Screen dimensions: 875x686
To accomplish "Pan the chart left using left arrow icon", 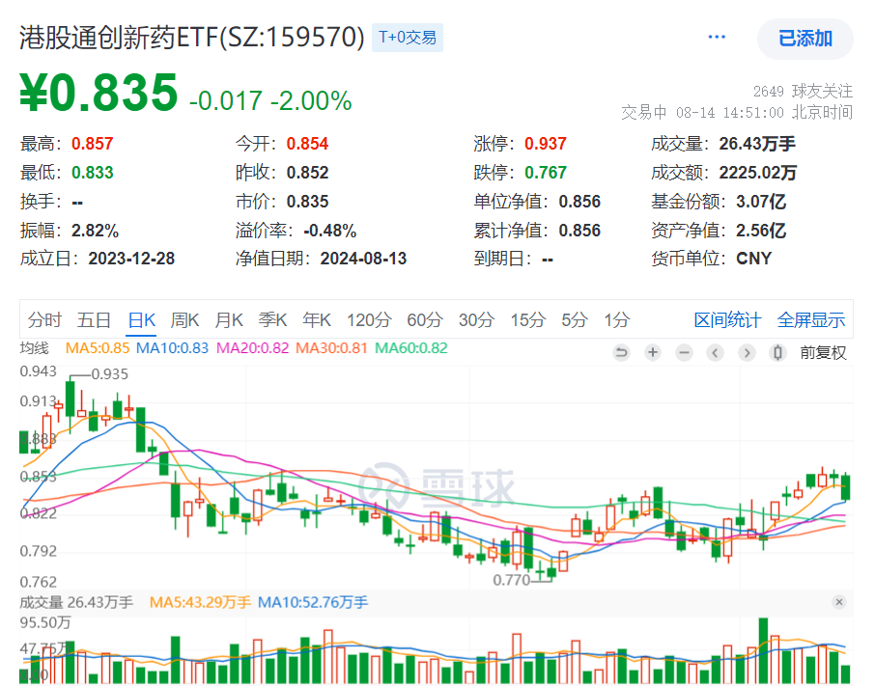I will click(715, 353).
